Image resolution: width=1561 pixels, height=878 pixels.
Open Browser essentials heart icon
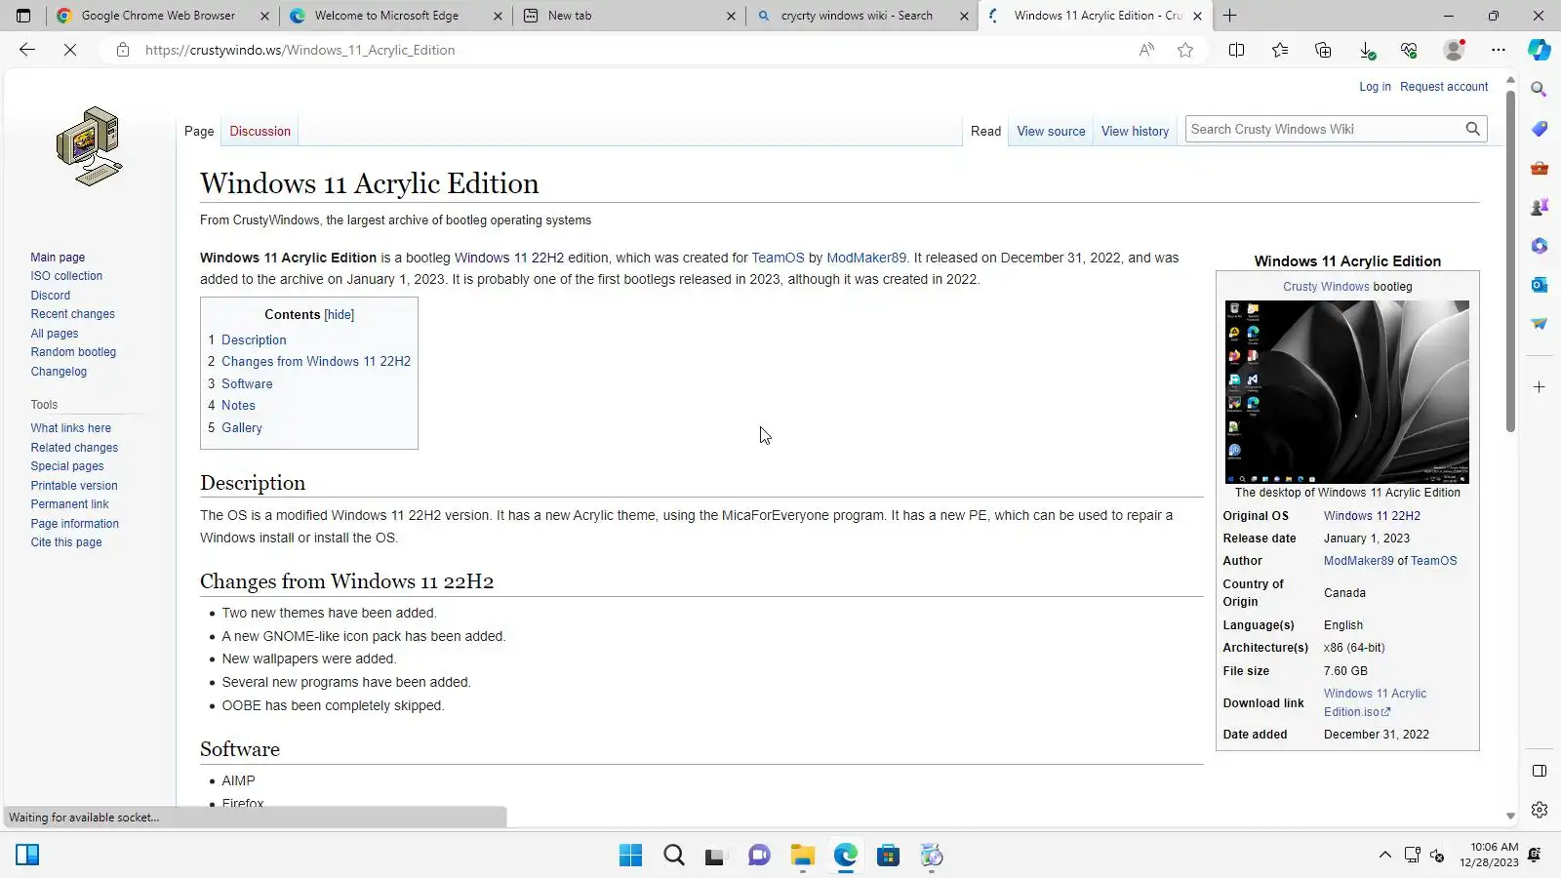coord(1409,50)
